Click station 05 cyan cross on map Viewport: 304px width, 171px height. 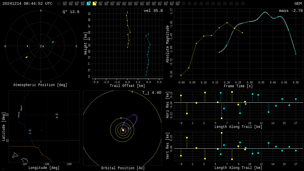click(30, 133)
